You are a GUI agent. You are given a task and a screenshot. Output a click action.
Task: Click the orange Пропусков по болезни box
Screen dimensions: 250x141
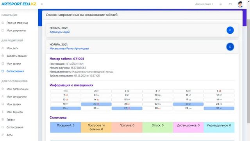[x=96, y=127]
